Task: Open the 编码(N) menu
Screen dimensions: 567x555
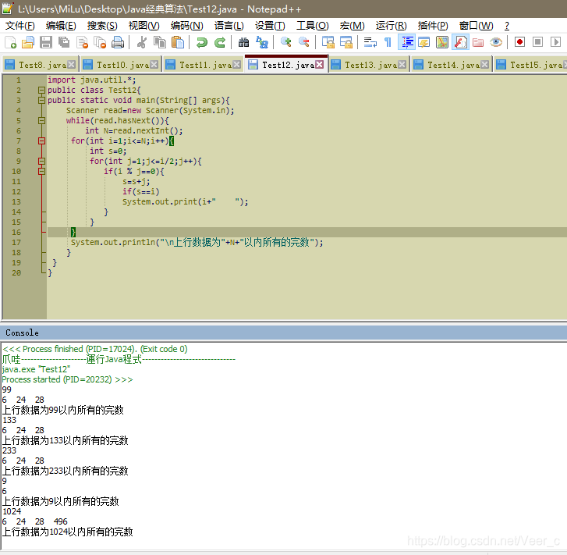Action: [x=186, y=26]
